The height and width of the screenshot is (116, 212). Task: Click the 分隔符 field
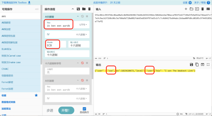pos(67,71)
